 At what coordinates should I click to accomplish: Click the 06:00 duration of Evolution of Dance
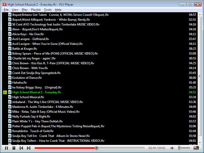[193, 78]
